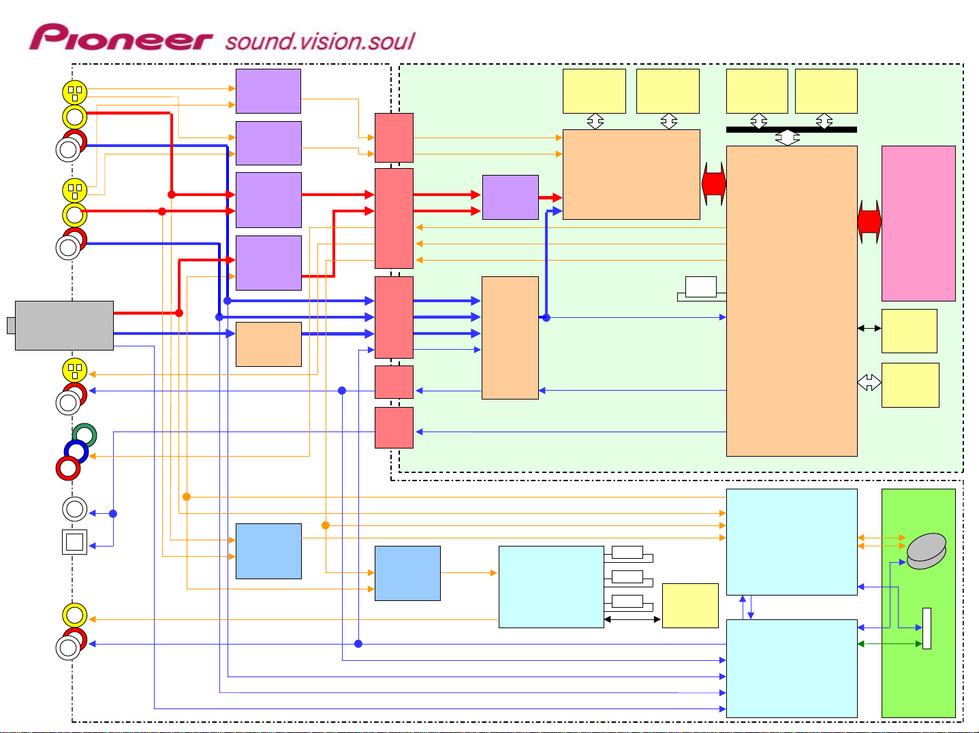Select the square optical connector icon
The image size is (979, 733).
(74, 542)
